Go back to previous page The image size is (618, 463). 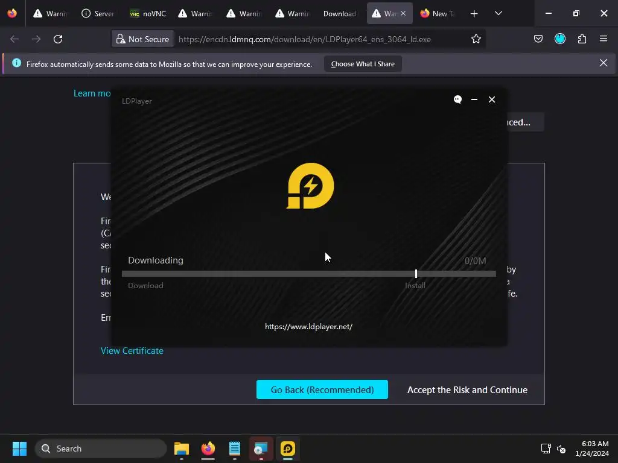pos(14,39)
